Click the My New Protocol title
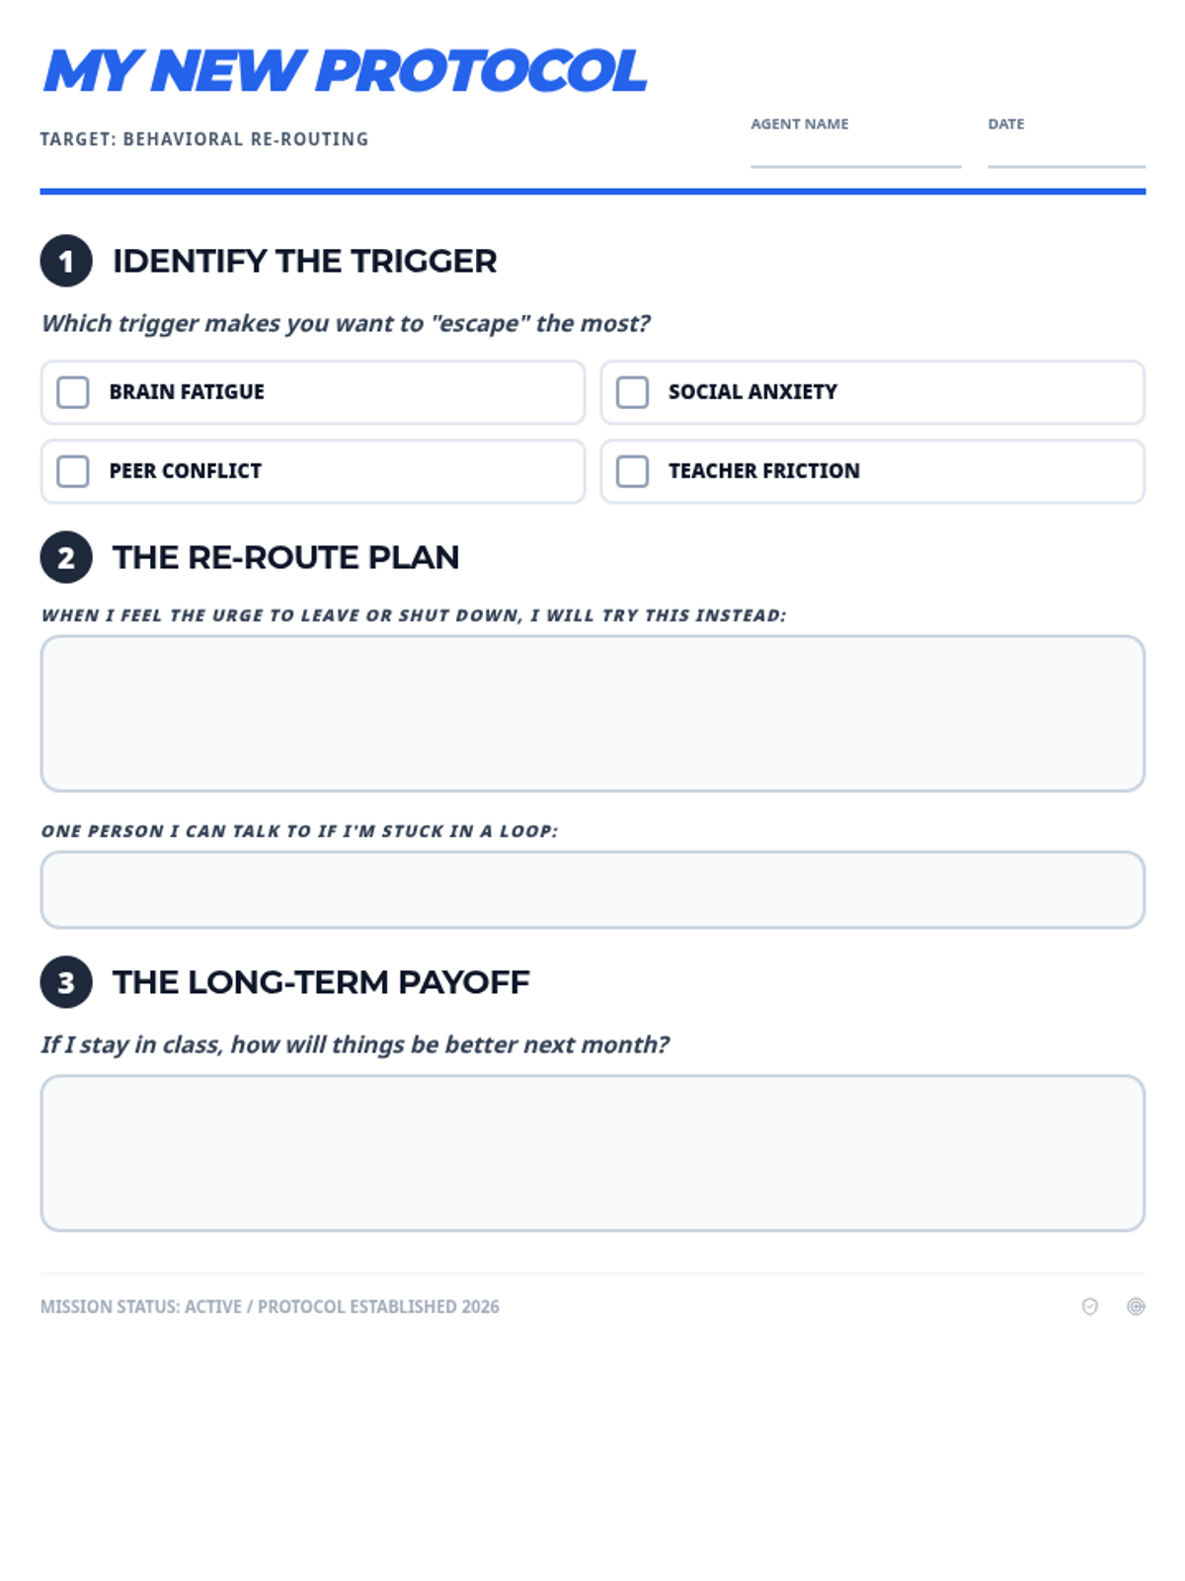The image size is (1185, 1581). pyautogui.click(x=345, y=71)
